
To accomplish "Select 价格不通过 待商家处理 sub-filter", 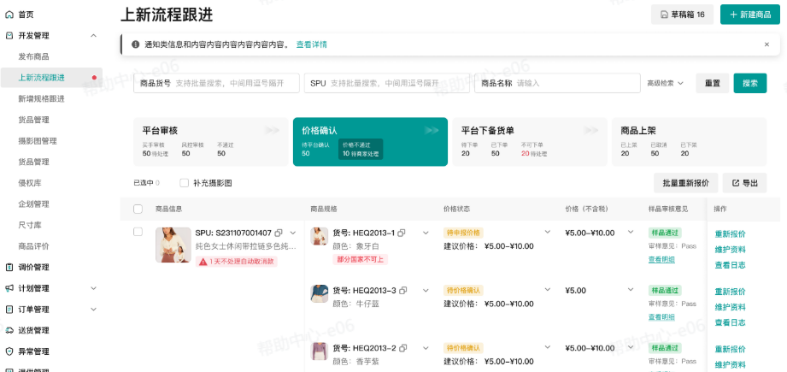I will tap(361, 149).
